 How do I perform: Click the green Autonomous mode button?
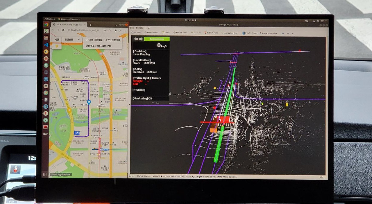[157, 39]
